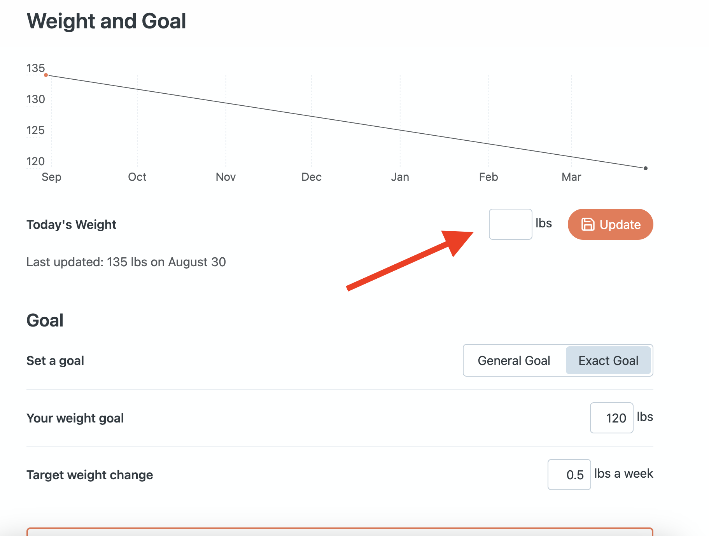Click the Jan label on the chart

click(400, 177)
